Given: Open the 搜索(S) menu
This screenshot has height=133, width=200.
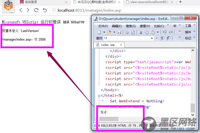Looking at the screenshot, I should 131,26.
